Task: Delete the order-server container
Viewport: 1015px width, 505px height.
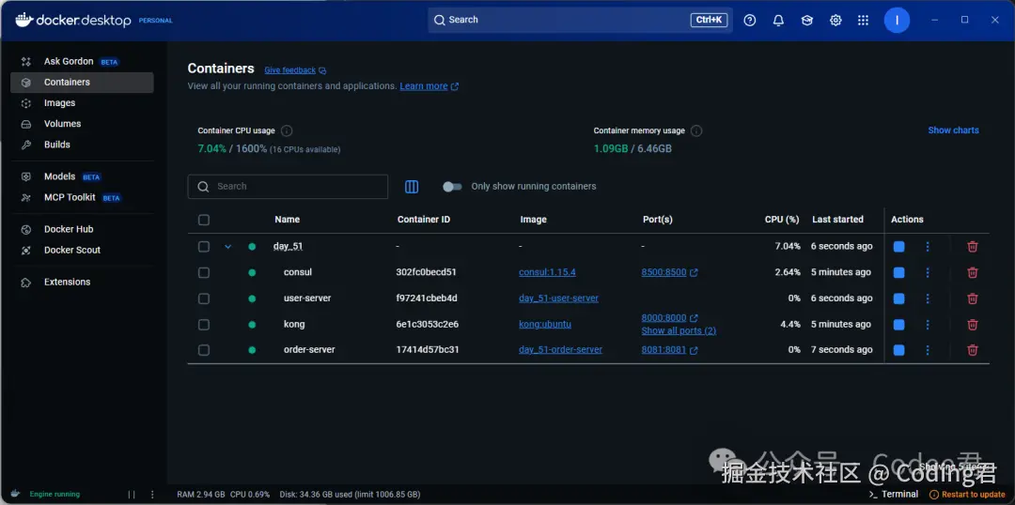Action: (973, 350)
